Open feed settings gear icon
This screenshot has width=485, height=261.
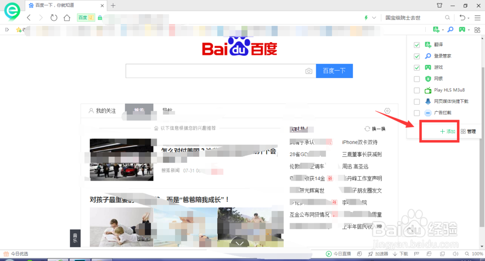[387, 110]
